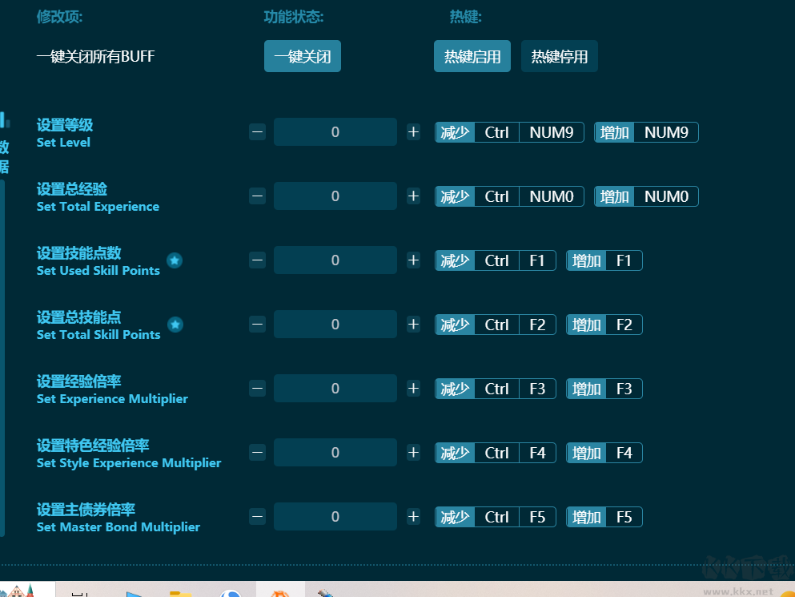
Task: Click star icon beside Set Total Skill Points
Action: pyautogui.click(x=175, y=325)
